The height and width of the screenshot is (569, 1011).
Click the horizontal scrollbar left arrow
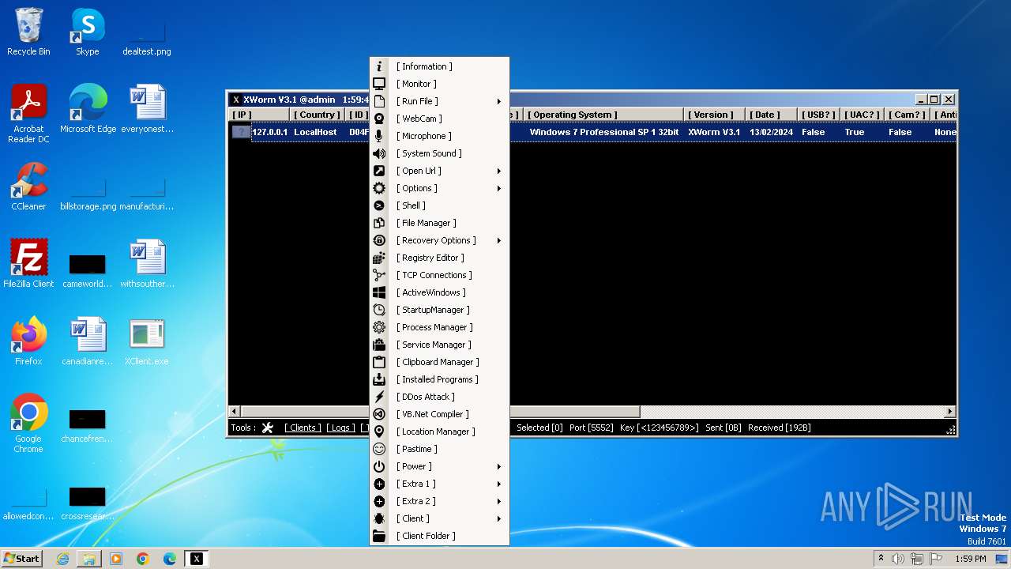(234, 412)
